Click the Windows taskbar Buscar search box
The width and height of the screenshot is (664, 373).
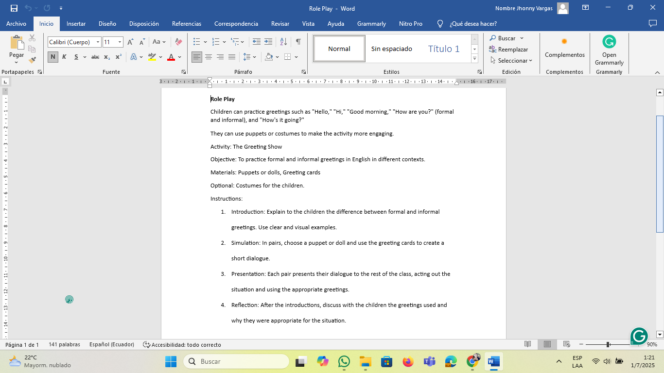236,361
